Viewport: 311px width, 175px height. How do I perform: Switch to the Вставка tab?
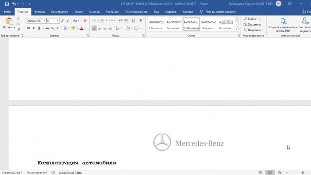pos(39,12)
